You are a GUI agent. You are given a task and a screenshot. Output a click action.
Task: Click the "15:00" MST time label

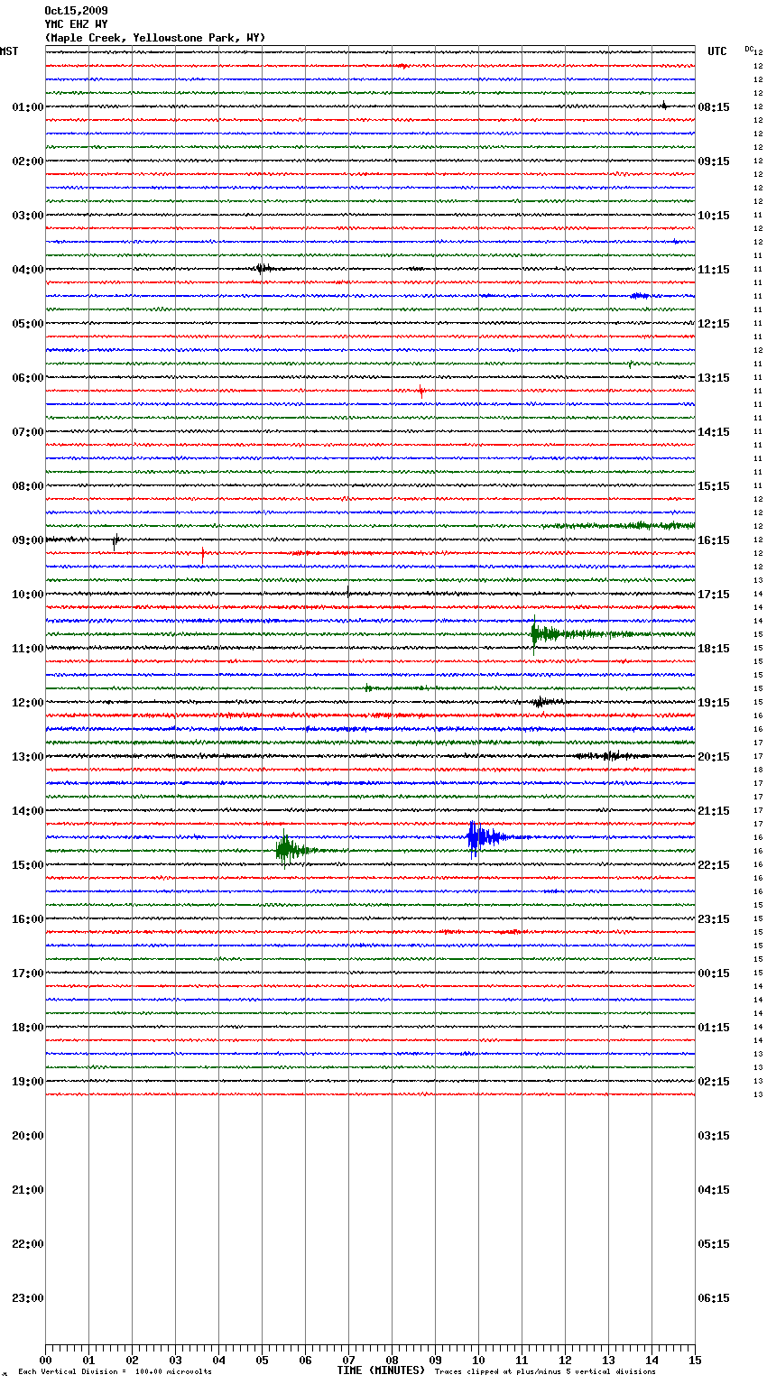(x=27, y=865)
